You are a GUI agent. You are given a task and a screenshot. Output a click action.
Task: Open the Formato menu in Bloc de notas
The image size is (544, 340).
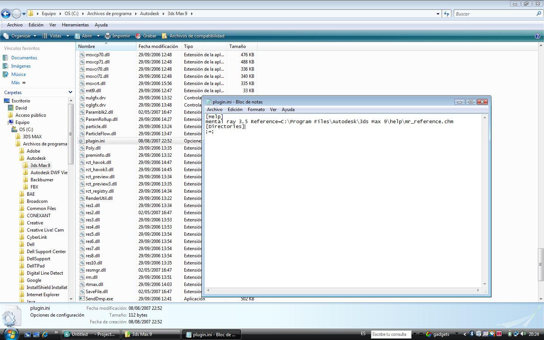click(x=256, y=110)
